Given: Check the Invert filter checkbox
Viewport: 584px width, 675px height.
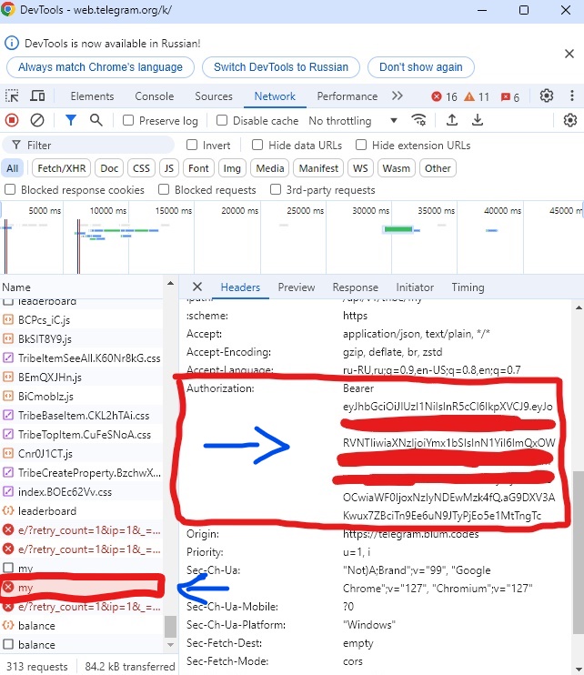Looking at the screenshot, I should tap(192, 145).
